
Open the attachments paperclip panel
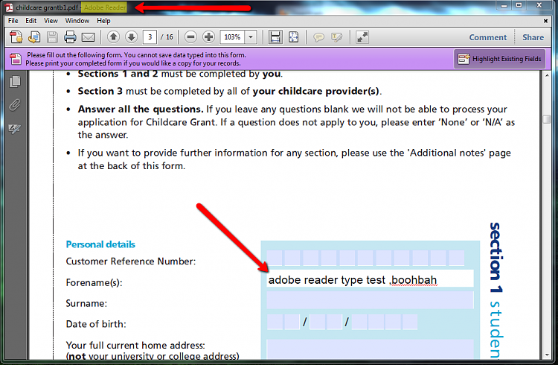click(15, 105)
